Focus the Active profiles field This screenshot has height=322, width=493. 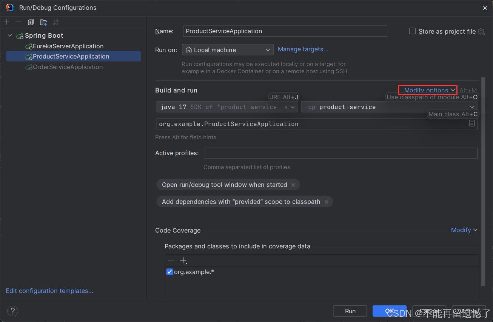pyautogui.click(x=341, y=153)
